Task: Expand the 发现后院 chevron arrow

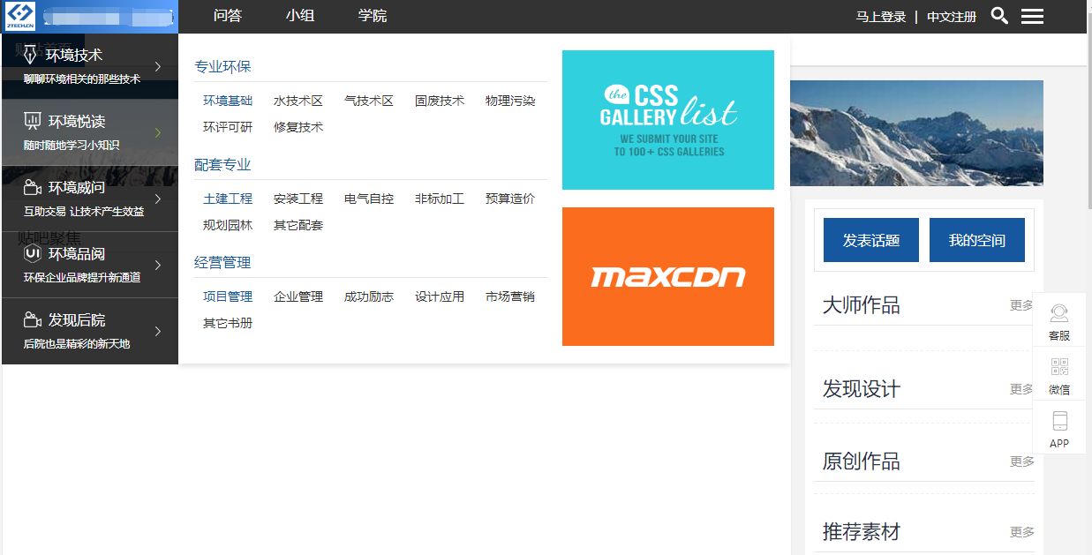Action: click(x=158, y=331)
